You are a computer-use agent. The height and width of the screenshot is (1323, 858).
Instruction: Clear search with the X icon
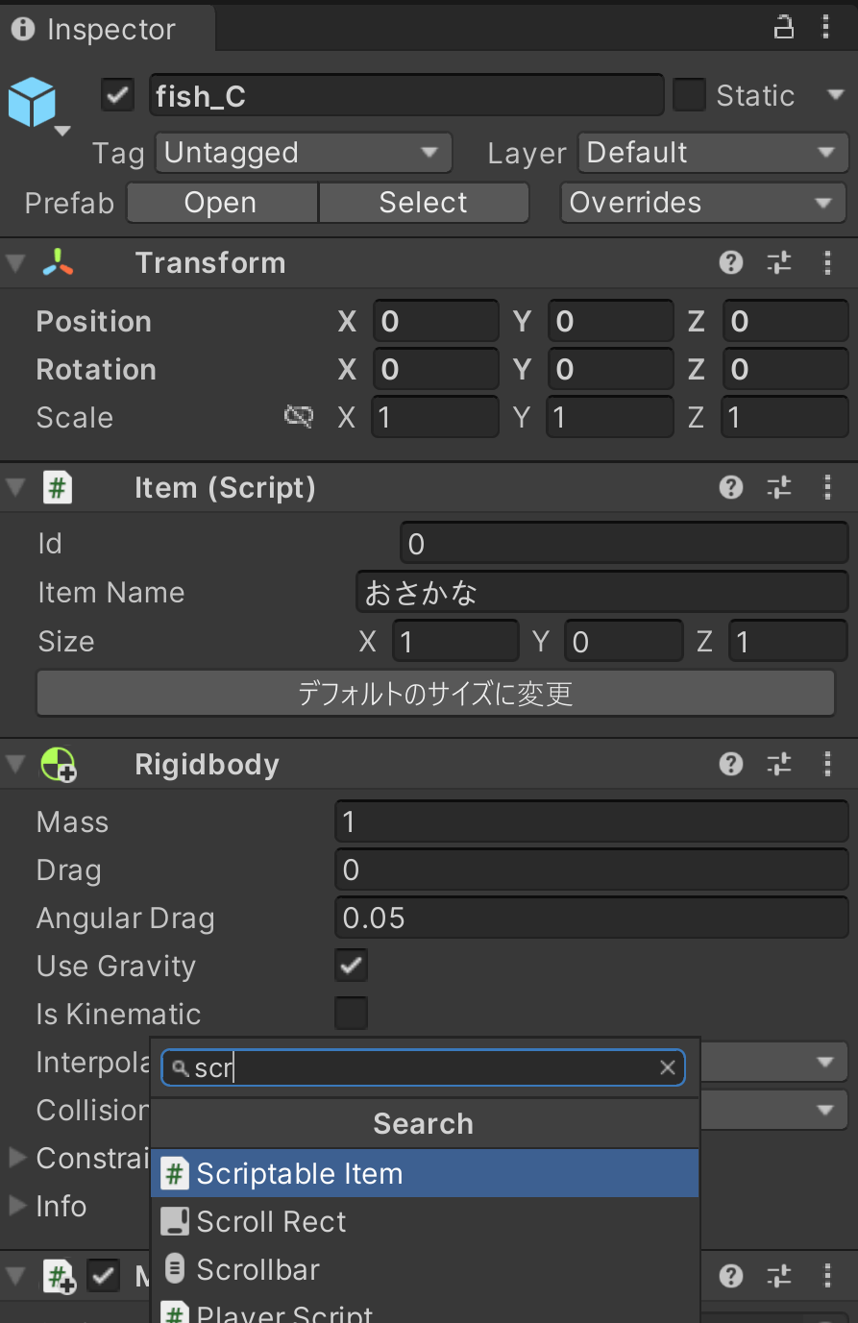point(668,1067)
